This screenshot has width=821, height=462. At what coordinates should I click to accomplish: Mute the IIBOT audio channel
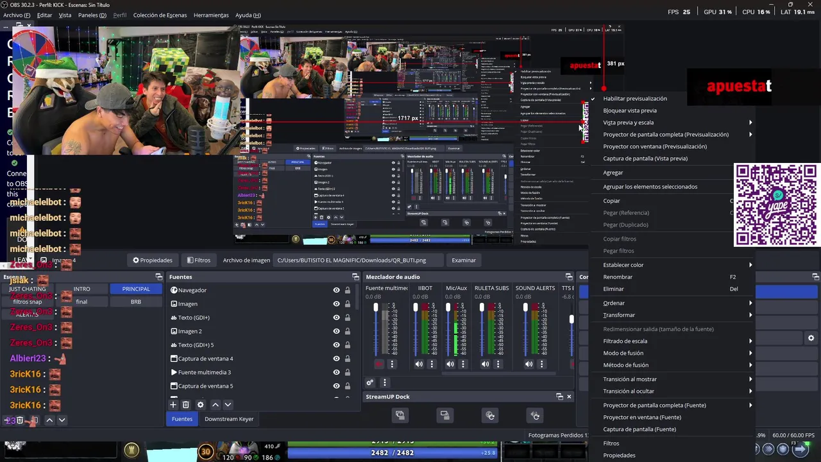click(x=419, y=364)
